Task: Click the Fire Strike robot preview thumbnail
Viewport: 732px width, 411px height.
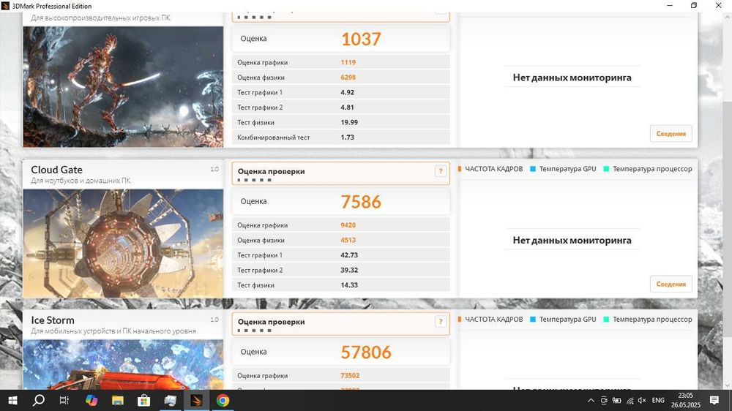Action: (123, 87)
